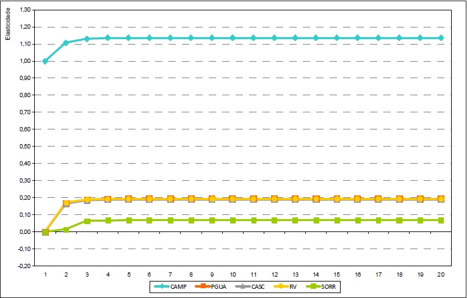
Task: Click CAMP data point at period 10
Action: 233,38
